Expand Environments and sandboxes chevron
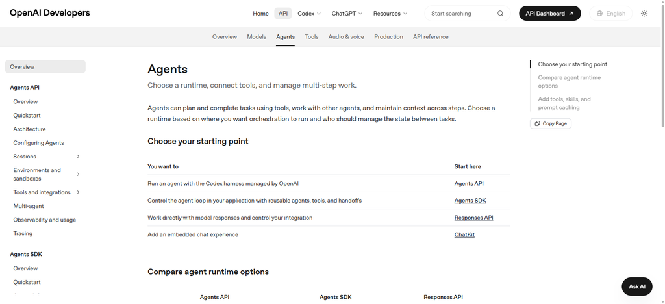Screen dimensions: 665x304 click(78, 174)
